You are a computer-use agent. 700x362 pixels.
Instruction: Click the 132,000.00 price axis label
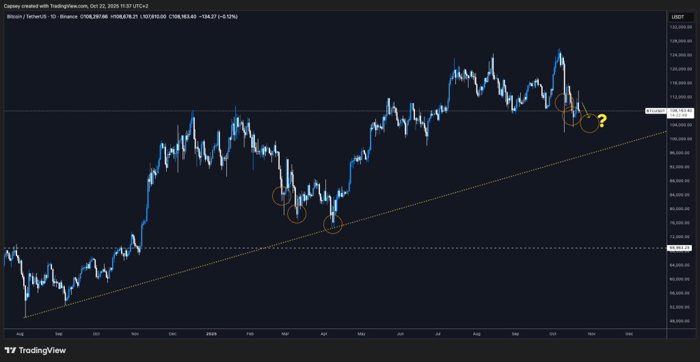click(682, 27)
